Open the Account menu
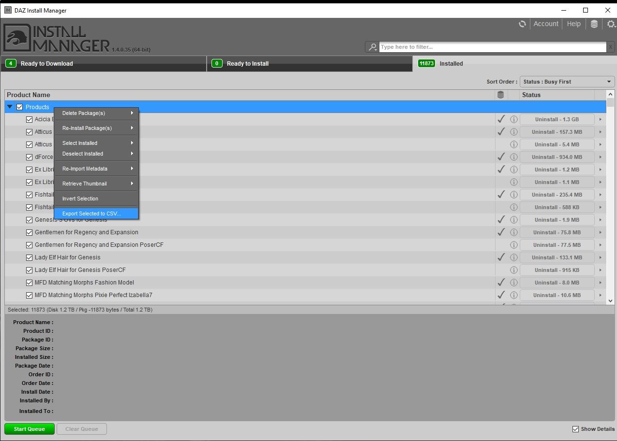Screen dimensions: 617x441 pos(546,24)
